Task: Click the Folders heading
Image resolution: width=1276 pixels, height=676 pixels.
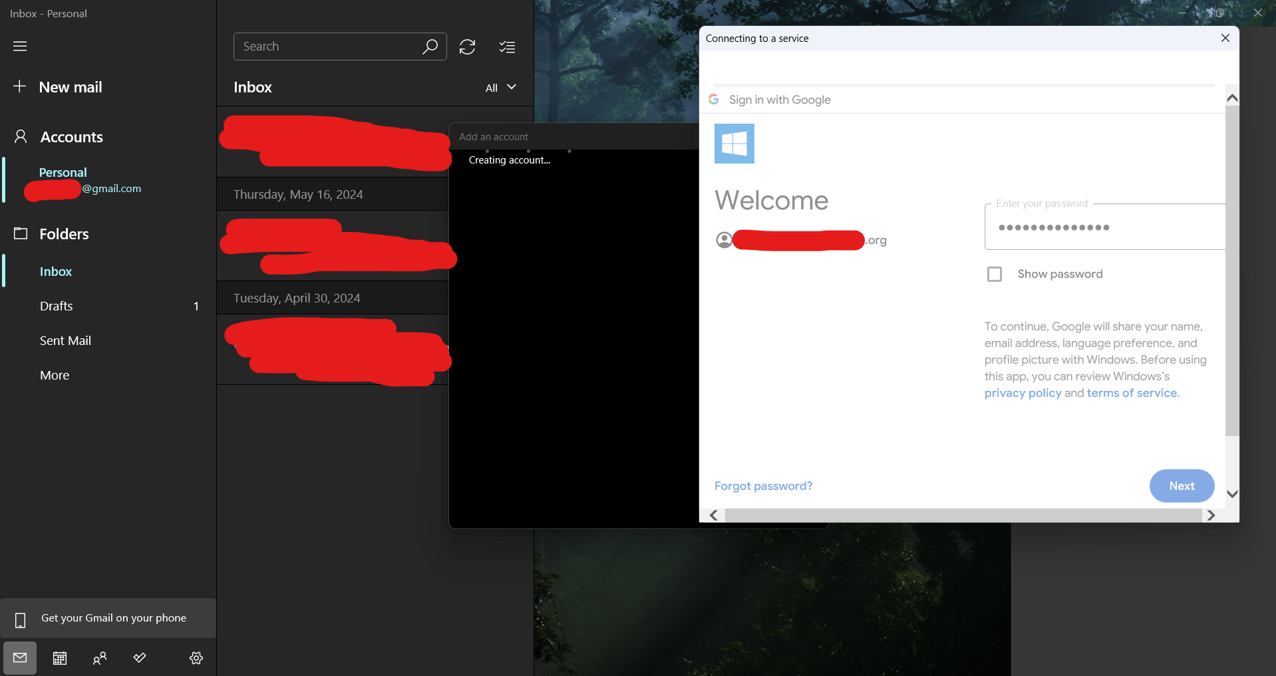Action: pyautogui.click(x=64, y=234)
